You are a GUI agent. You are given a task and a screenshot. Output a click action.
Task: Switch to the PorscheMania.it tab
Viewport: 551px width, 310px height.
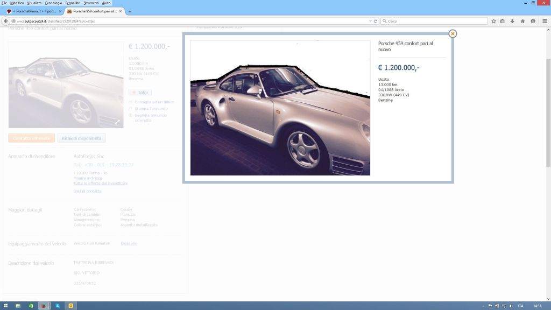pos(34,11)
